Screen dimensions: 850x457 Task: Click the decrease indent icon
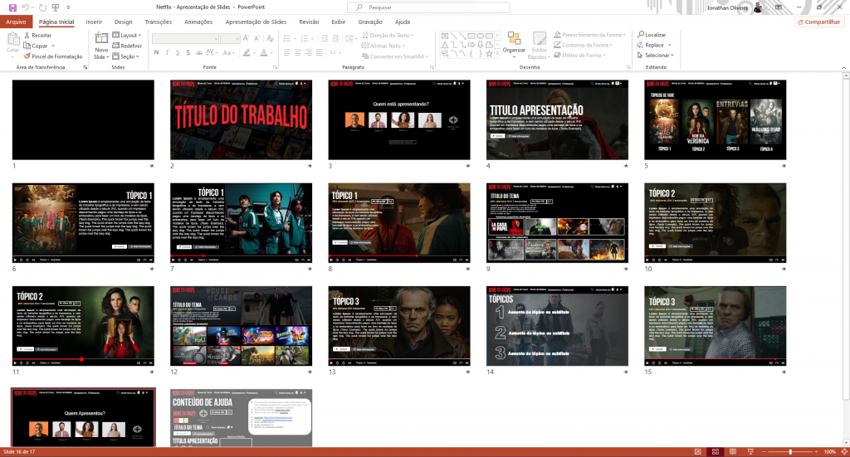point(325,38)
